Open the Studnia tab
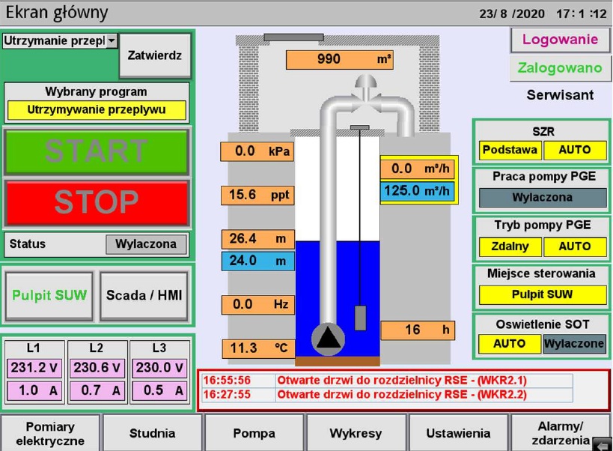The image size is (613, 451). (x=152, y=434)
